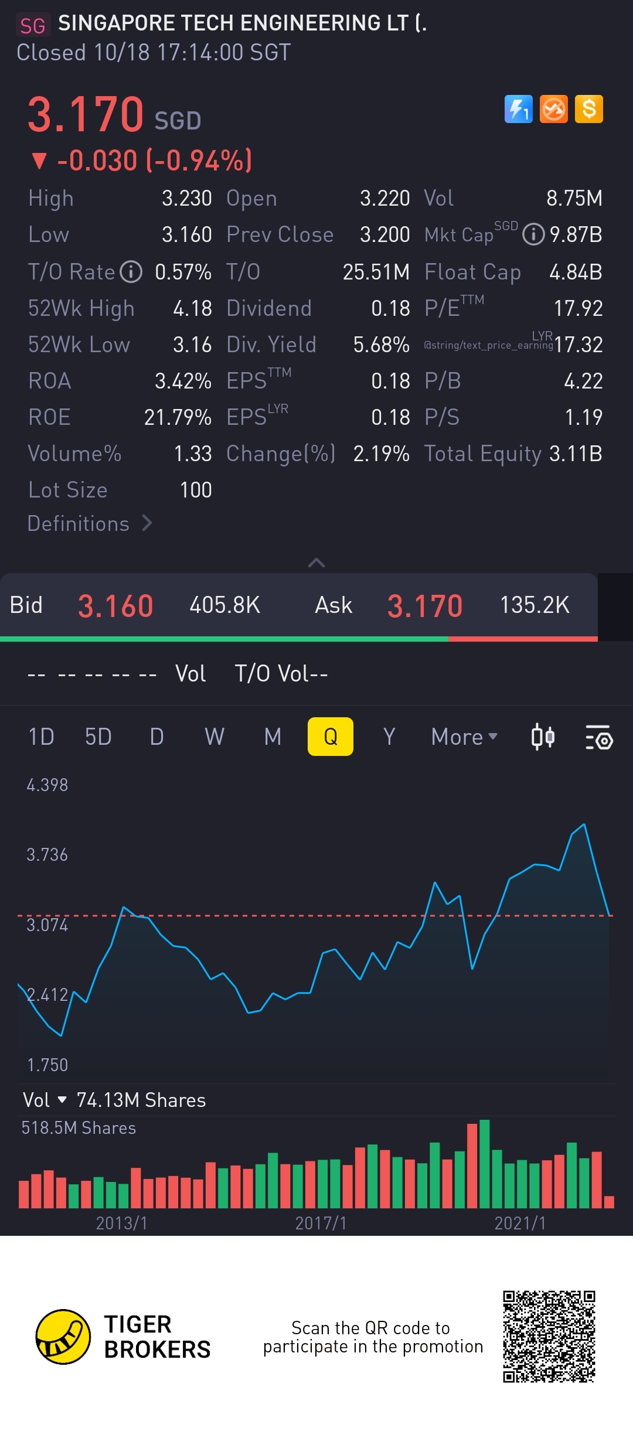Tap the Lot Size value 100
Image resolution: width=633 pixels, height=1438 pixels.
(196, 490)
